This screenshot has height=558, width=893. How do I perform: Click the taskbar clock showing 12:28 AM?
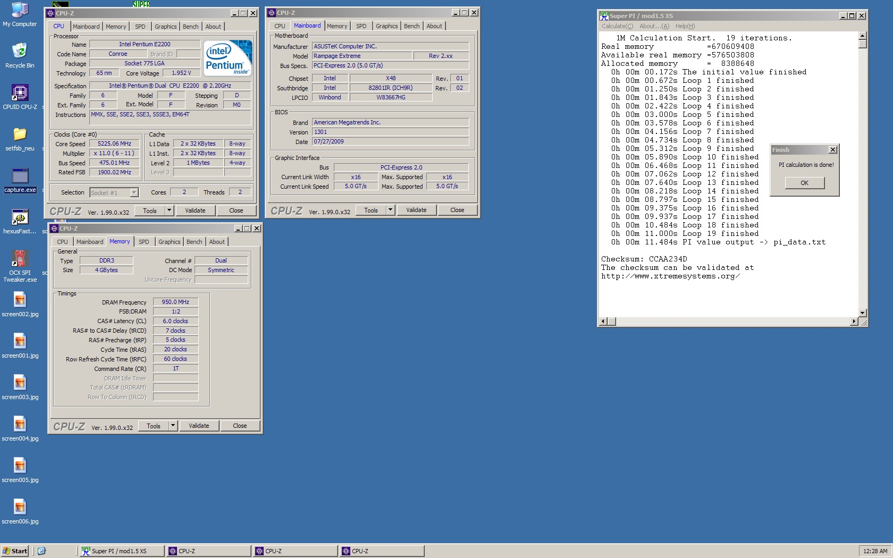(875, 551)
